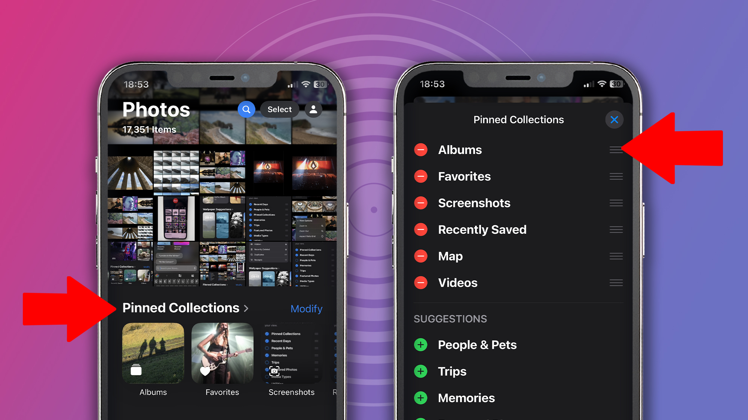Tap red minus button to remove Recently Saved
The width and height of the screenshot is (748, 420).
click(422, 229)
